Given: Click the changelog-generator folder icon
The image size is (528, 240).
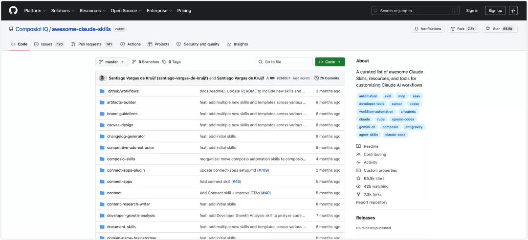Looking at the screenshot, I should coord(102,137).
